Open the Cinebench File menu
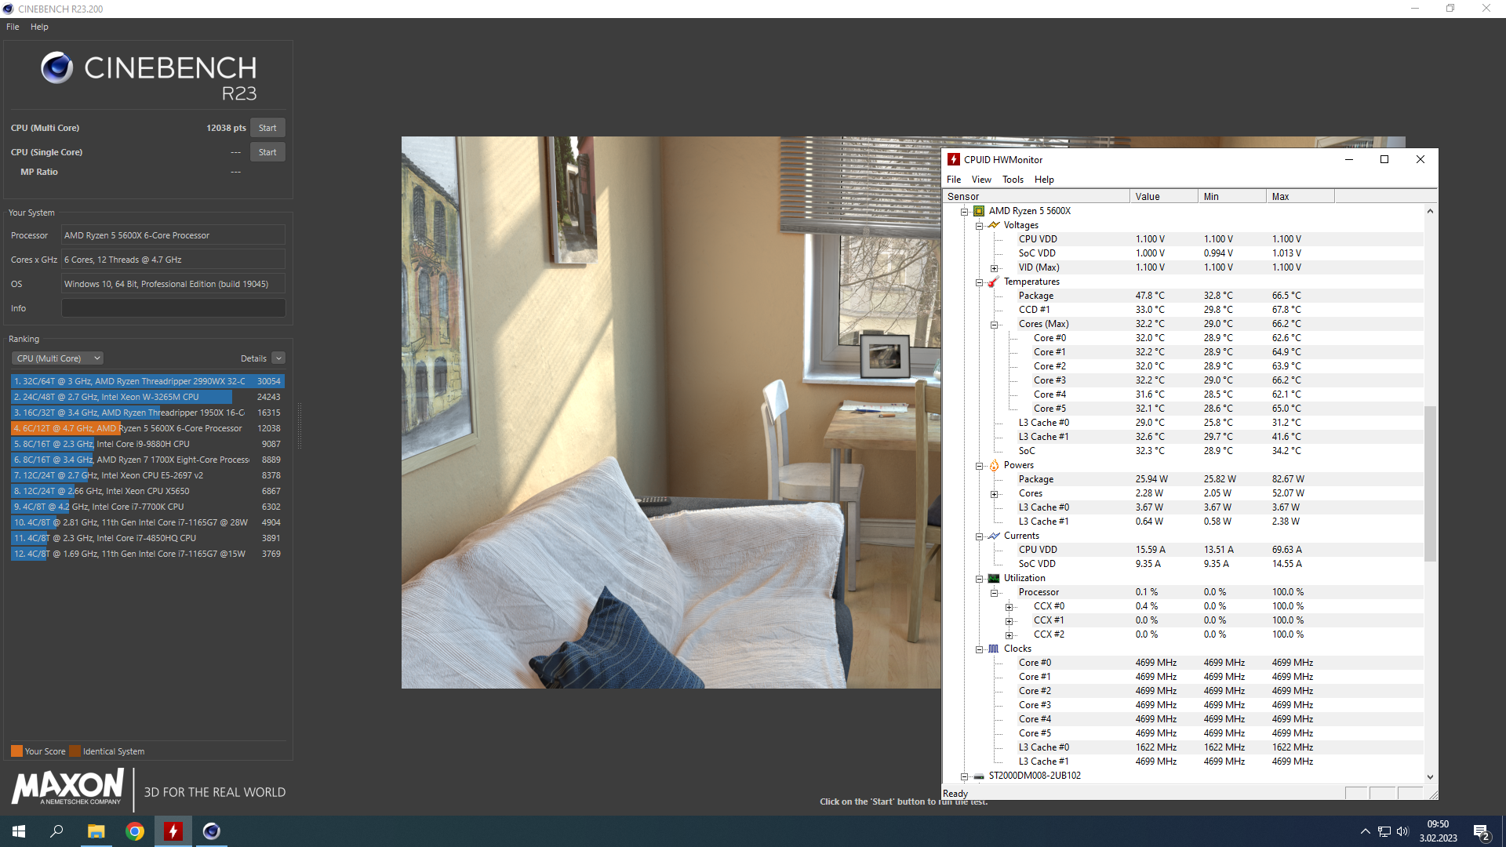Screen dimensions: 1506x847 (x=13, y=27)
